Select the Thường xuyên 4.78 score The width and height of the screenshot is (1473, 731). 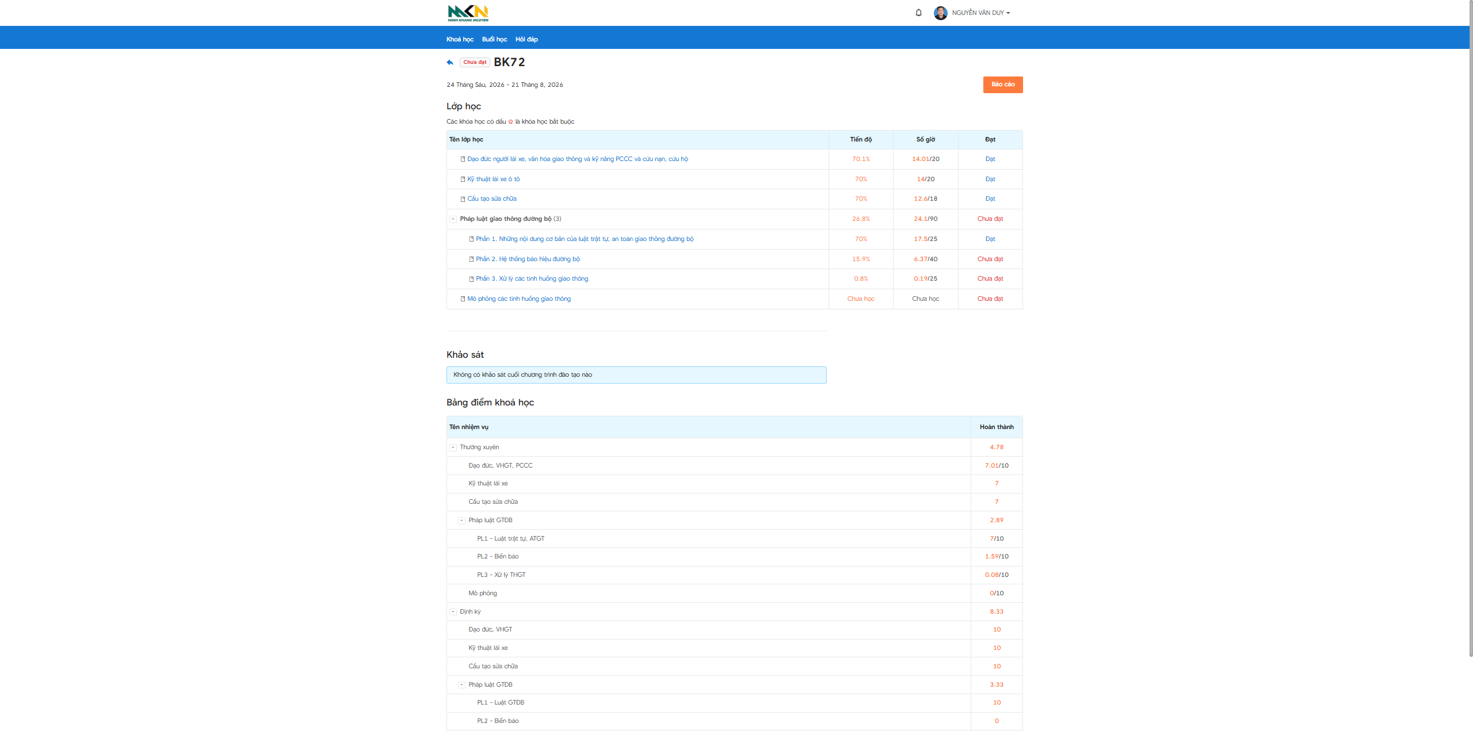997,447
